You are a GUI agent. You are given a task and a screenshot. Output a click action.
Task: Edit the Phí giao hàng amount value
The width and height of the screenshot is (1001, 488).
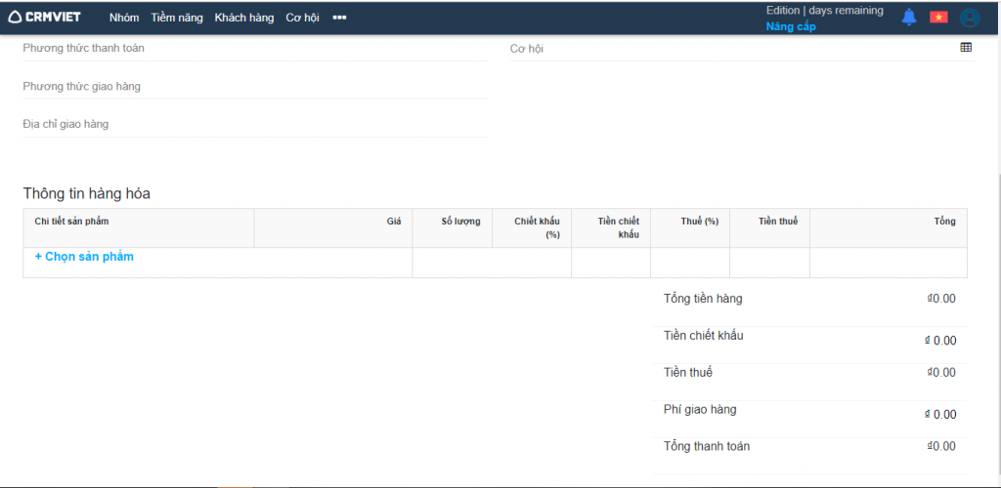[x=942, y=414]
